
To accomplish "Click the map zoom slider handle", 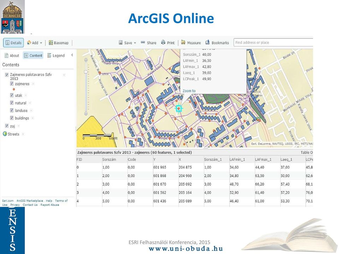I will [x=86, y=72].
